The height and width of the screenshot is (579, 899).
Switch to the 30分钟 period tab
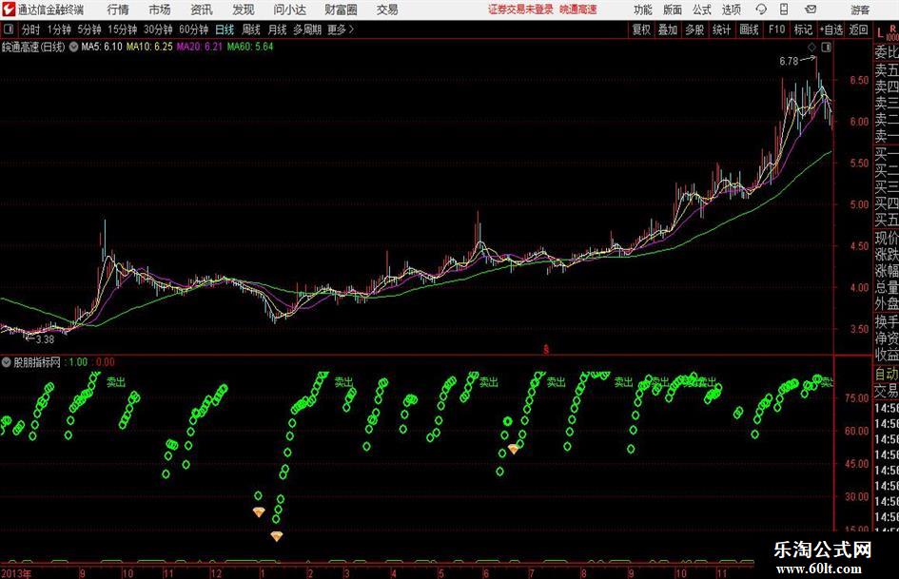click(158, 29)
